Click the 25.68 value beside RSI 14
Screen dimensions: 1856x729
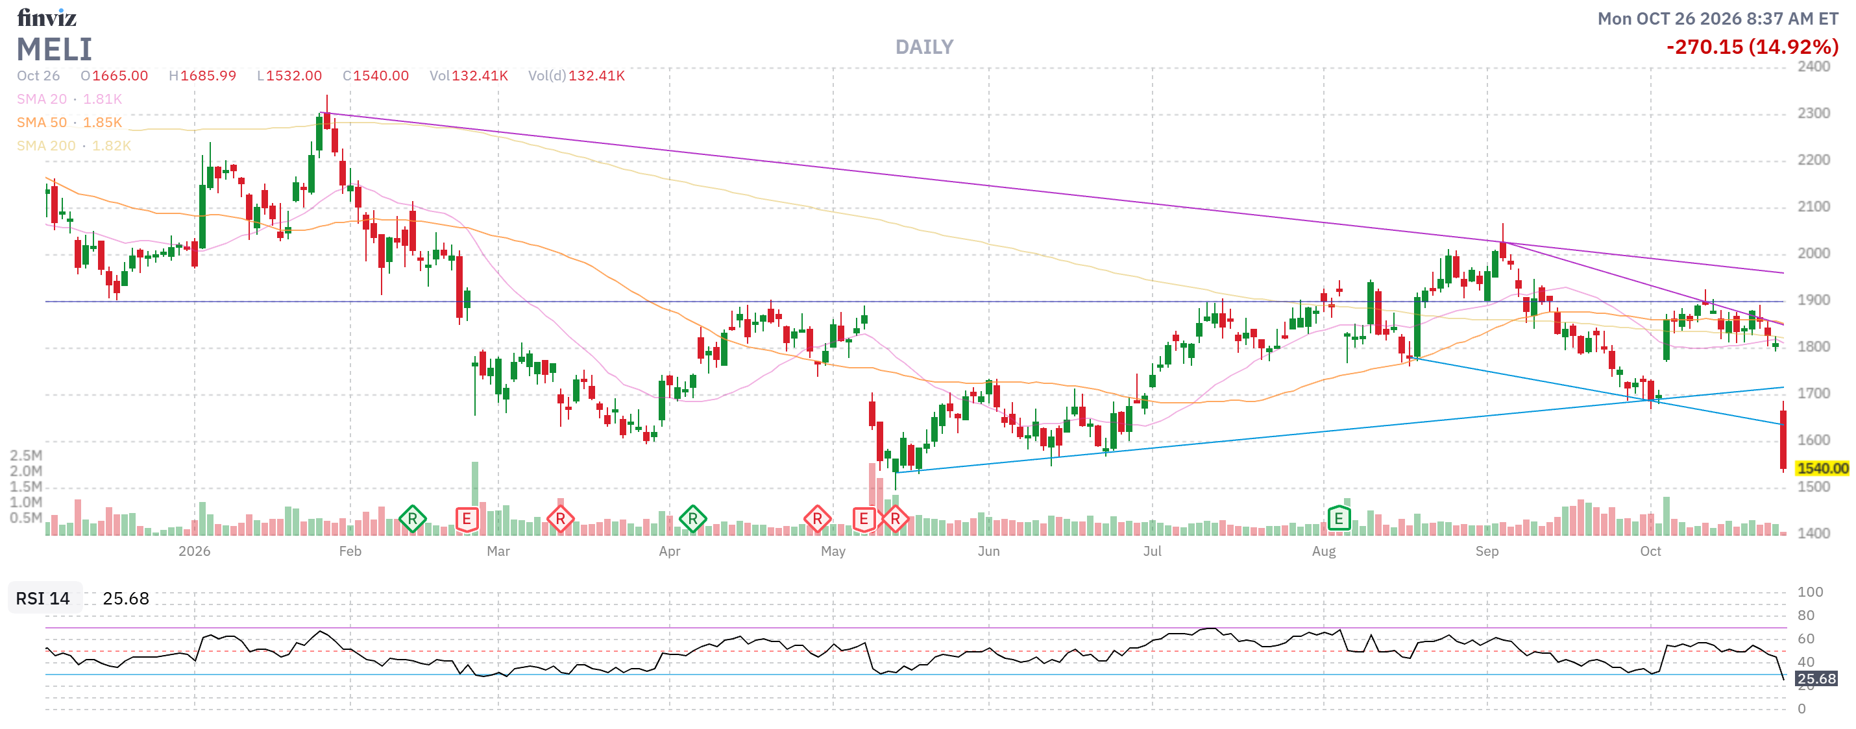(126, 599)
